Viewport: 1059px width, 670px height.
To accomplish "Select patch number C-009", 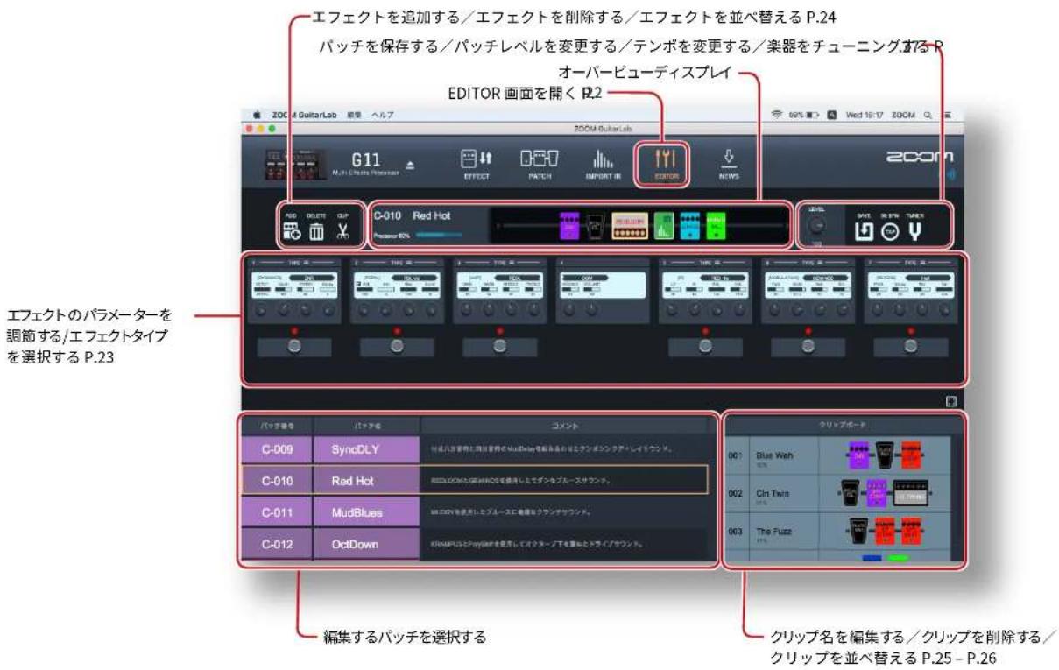I will tap(276, 449).
